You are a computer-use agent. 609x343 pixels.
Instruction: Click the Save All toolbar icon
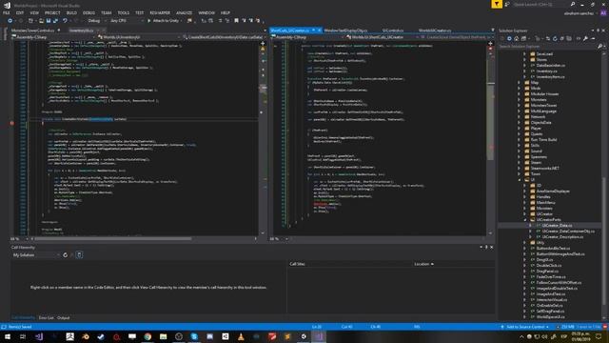(55, 21)
